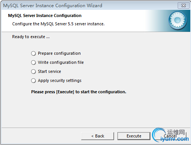Click the Configure the MySQL Server 5.5 subtitle
The width and height of the screenshot is (191, 145).
click(x=58, y=24)
